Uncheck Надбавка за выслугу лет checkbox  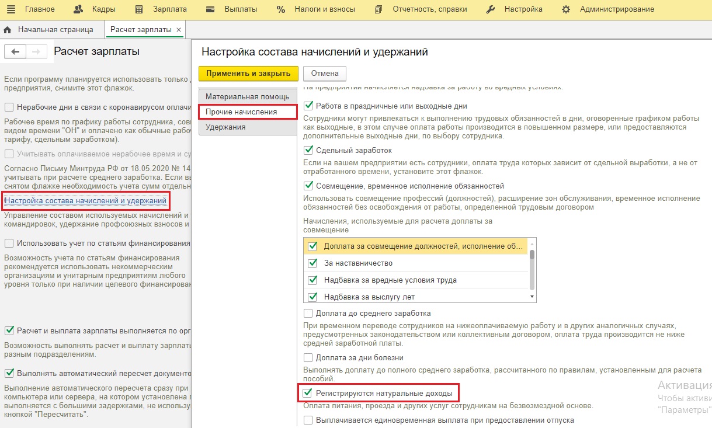[312, 297]
